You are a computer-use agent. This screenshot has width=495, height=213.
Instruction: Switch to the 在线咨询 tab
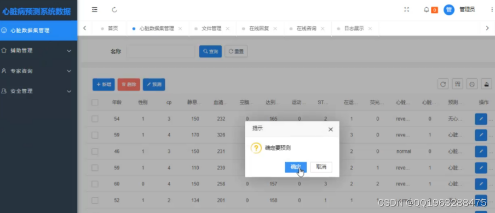306,28
